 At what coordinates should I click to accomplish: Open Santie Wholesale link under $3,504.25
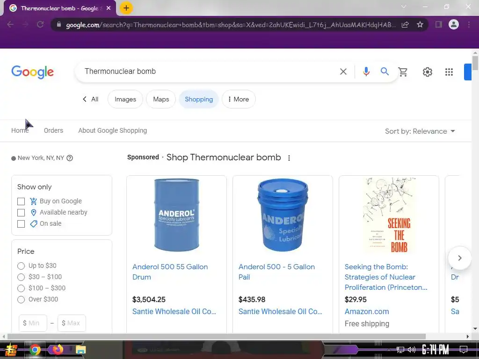pos(174,312)
